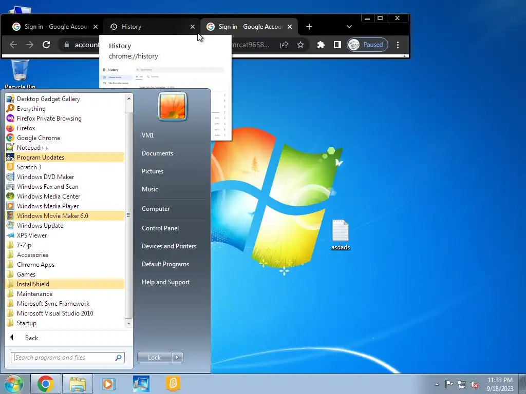Launch Scratch 3 from Start menu
Screen dimensions: 526x394
tap(65, 167)
